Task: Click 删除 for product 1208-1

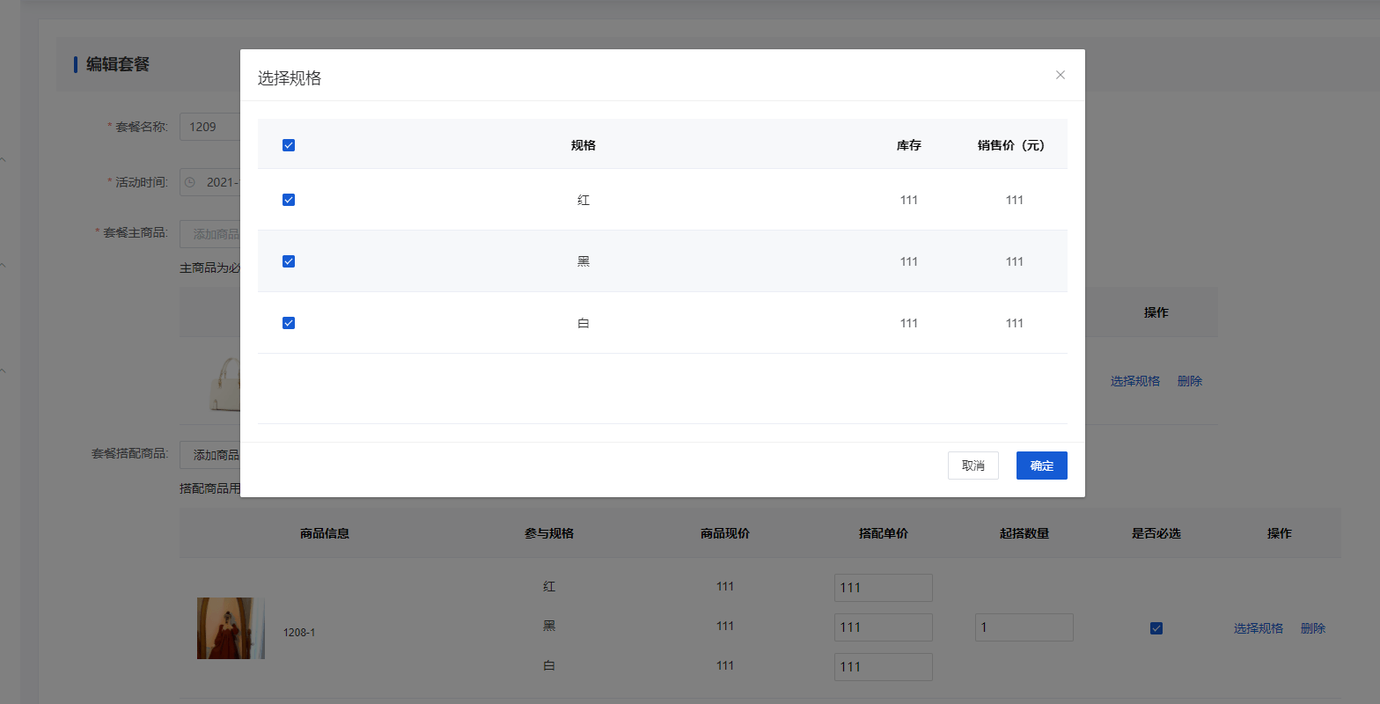Action: point(1313,628)
